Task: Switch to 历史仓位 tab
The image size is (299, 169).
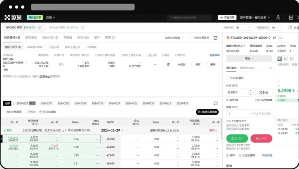Action: (x=83, y=38)
